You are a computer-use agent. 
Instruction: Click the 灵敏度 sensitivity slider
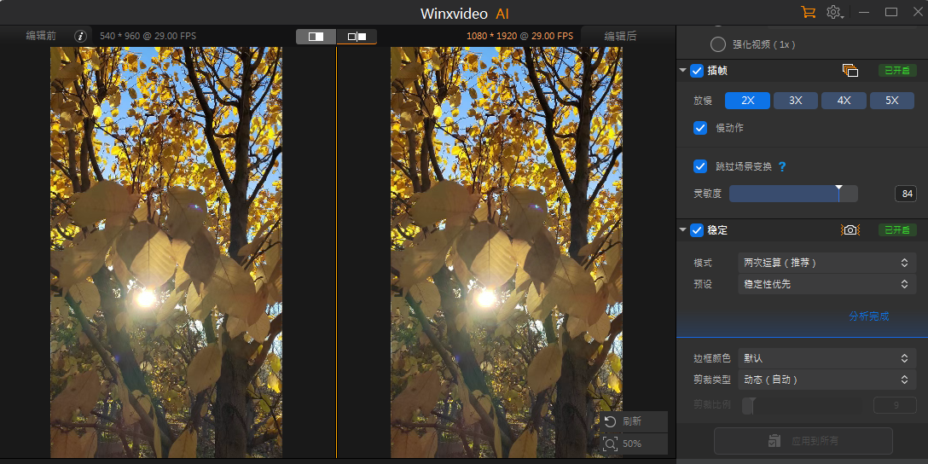coord(792,194)
